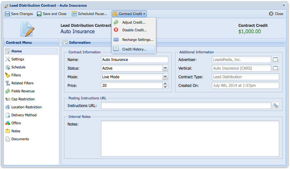Screen dimensions: 290x169
Task: Open Filters in the Contract Menu
Action: click(31, 75)
